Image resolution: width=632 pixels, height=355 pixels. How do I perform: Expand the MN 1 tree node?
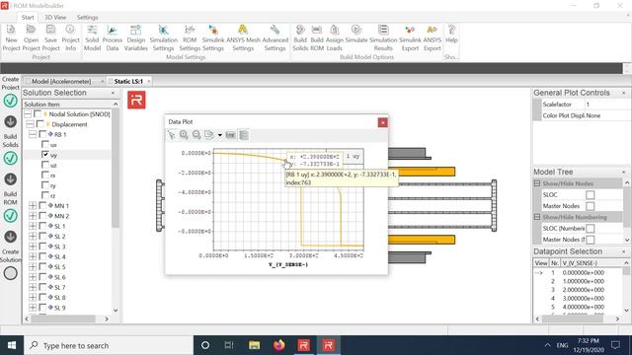pos(33,206)
